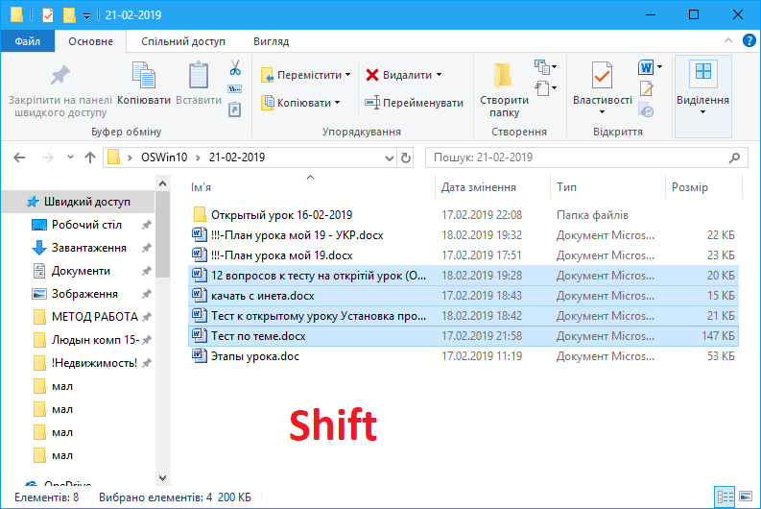
Task: Click the Copy icon in clipboard group
Action: click(144, 75)
